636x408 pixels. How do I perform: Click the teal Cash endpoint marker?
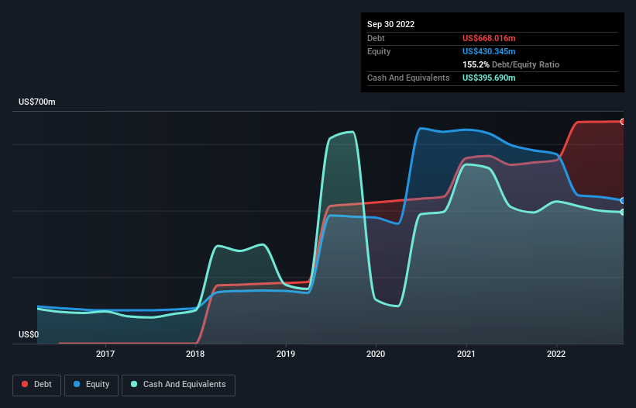coord(623,212)
